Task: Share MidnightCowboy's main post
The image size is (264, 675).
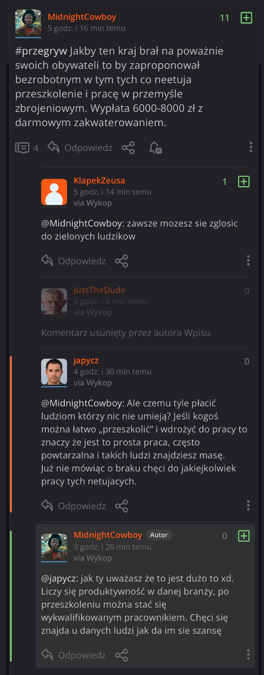Action: (x=128, y=148)
